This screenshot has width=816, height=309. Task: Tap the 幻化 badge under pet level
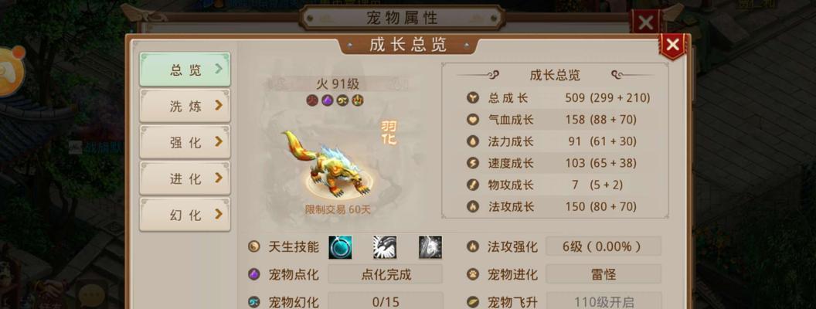click(342, 101)
